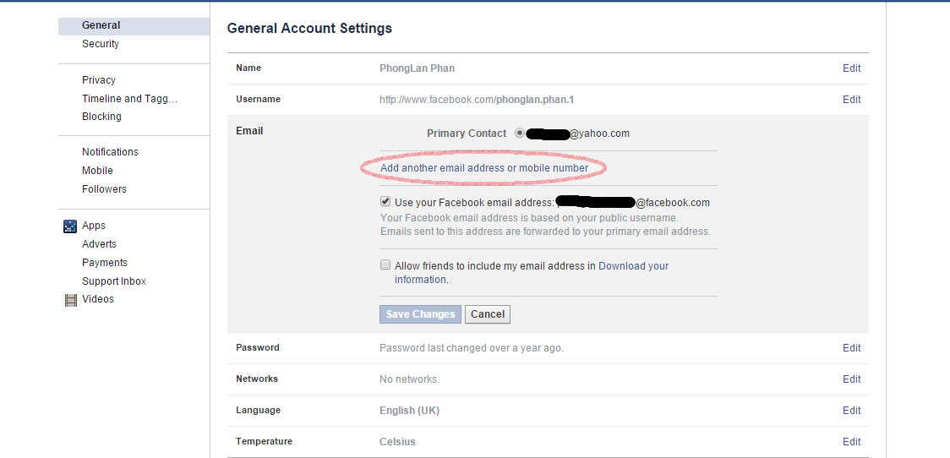Click 'Emails sent to this address are forwarded' text
This screenshot has width=950, height=458.
pos(545,232)
